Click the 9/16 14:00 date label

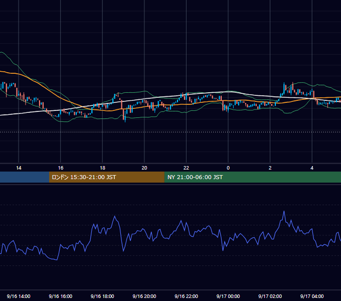coord(19,296)
